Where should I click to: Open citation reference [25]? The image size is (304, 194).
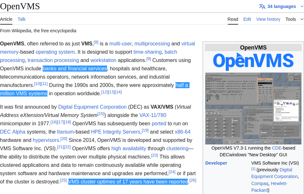click(63, 180)
